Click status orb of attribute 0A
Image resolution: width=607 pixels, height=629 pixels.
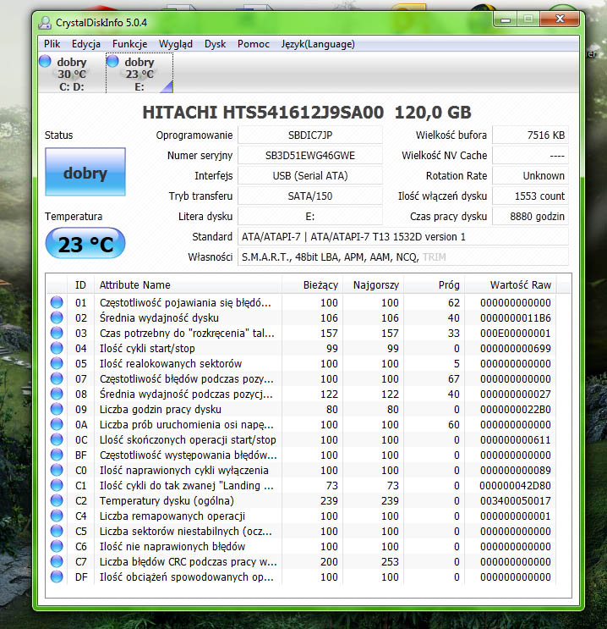pyautogui.click(x=57, y=424)
